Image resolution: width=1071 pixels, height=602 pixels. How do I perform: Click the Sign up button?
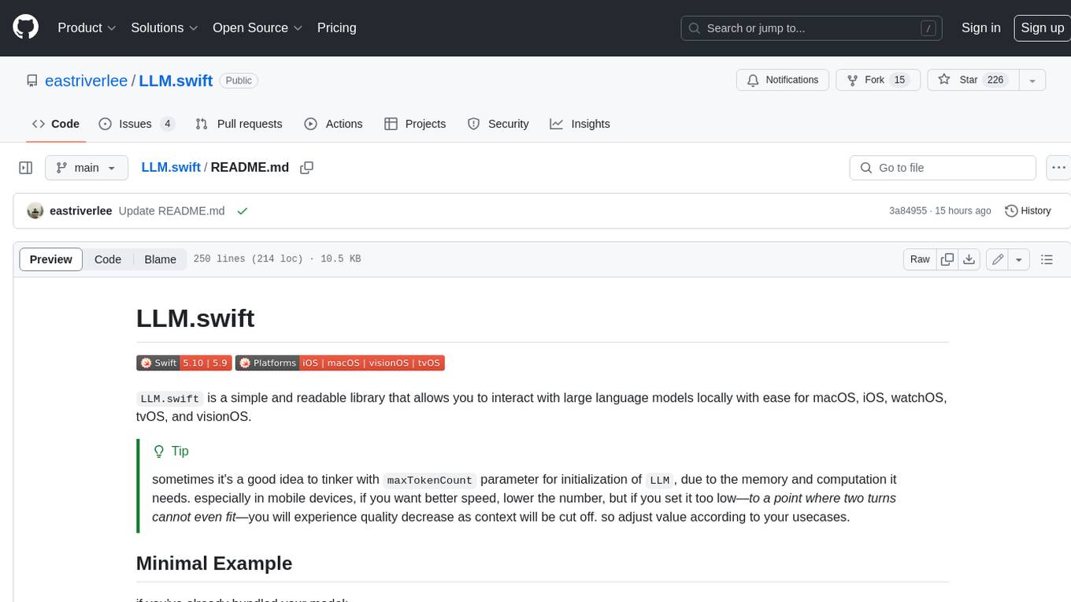1042,28
